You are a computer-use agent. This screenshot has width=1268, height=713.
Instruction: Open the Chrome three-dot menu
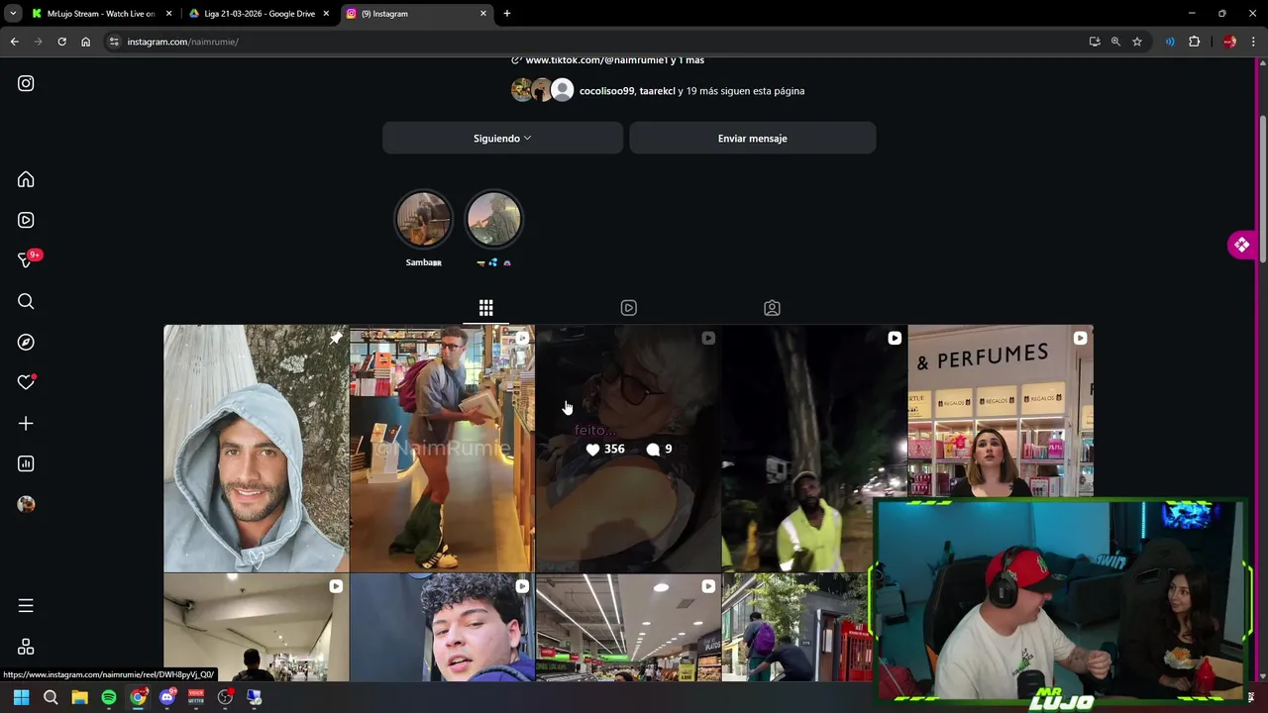click(1253, 42)
